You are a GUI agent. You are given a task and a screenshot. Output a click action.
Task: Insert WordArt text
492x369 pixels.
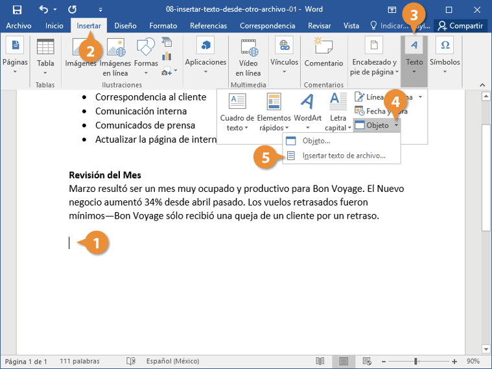tap(307, 112)
